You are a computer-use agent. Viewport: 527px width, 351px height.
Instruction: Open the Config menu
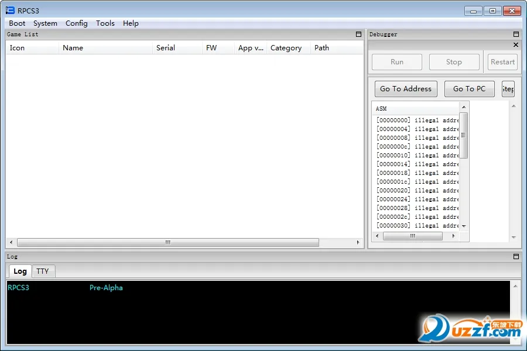point(76,23)
